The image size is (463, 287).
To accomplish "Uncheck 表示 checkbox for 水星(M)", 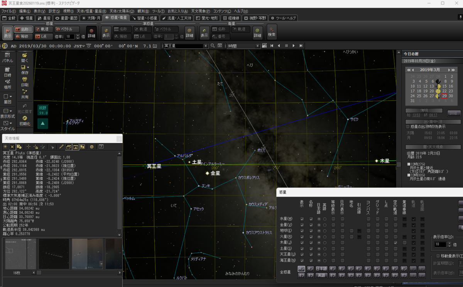I will pyautogui.click(x=302, y=219).
